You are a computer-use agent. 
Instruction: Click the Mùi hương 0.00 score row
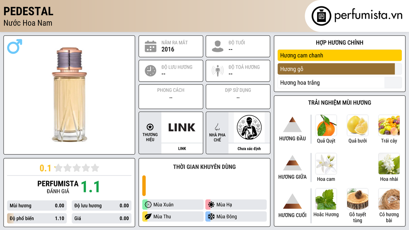pos(37,206)
